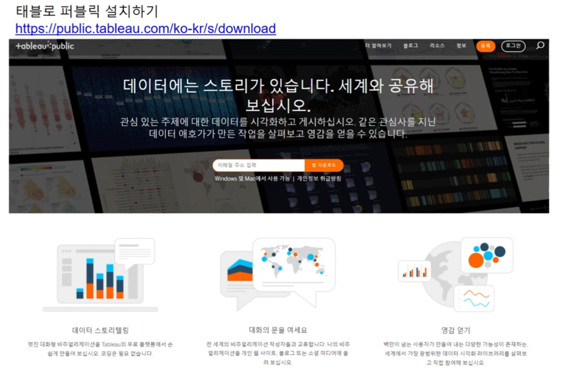This screenshot has width=564, height=371.
Task: Click the 로그인 button
Action: pos(513,46)
